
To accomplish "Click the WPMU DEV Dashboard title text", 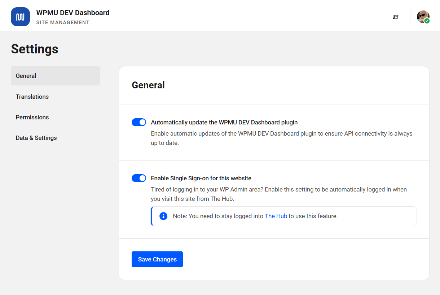I will pyautogui.click(x=73, y=13).
